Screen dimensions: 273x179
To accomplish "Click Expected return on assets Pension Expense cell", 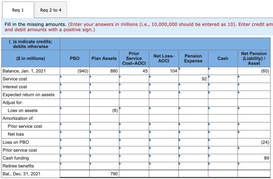I will (193, 95).
